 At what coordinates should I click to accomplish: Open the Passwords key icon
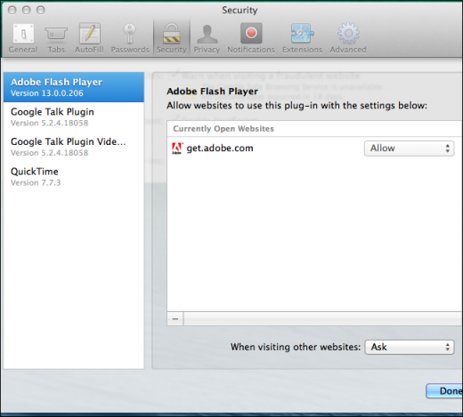(130, 34)
